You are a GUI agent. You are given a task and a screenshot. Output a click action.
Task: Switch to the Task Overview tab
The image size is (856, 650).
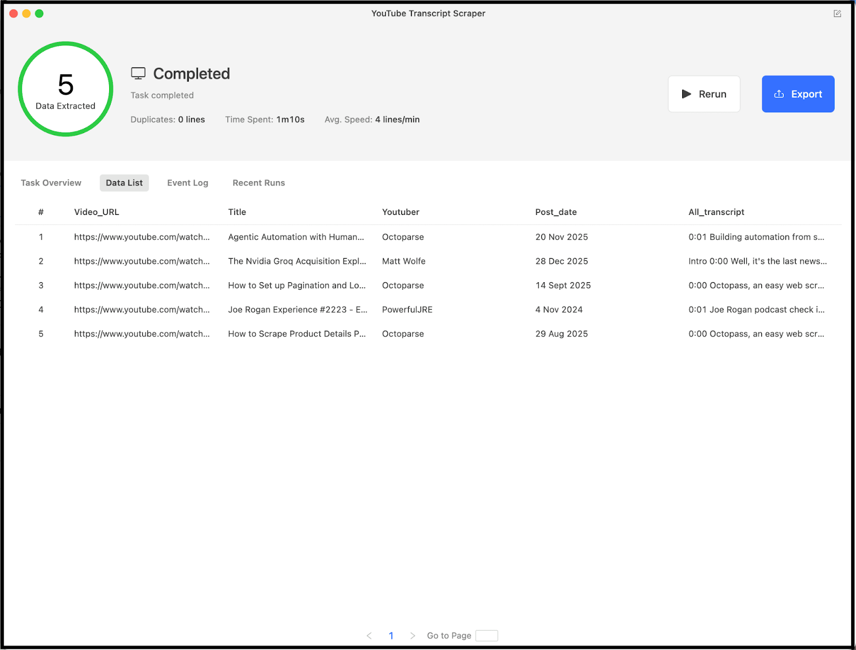[x=51, y=183]
